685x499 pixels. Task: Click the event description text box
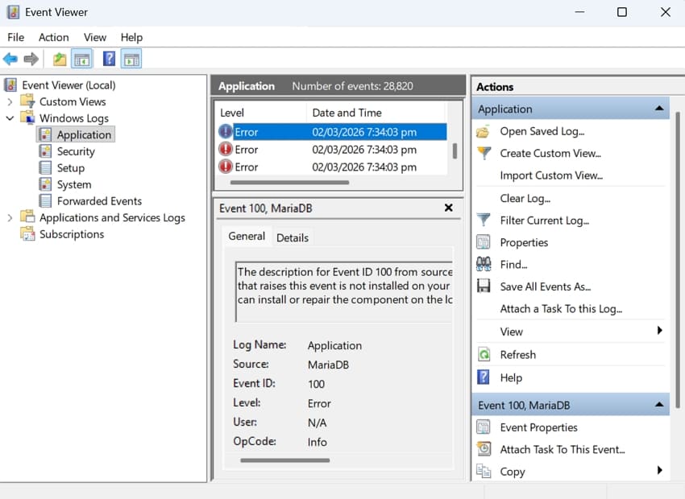point(344,291)
